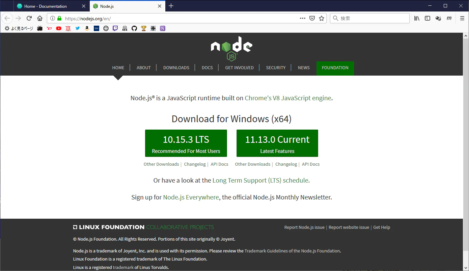
Task: Open the Firefox hamburger menu
Action: (462, 18)
